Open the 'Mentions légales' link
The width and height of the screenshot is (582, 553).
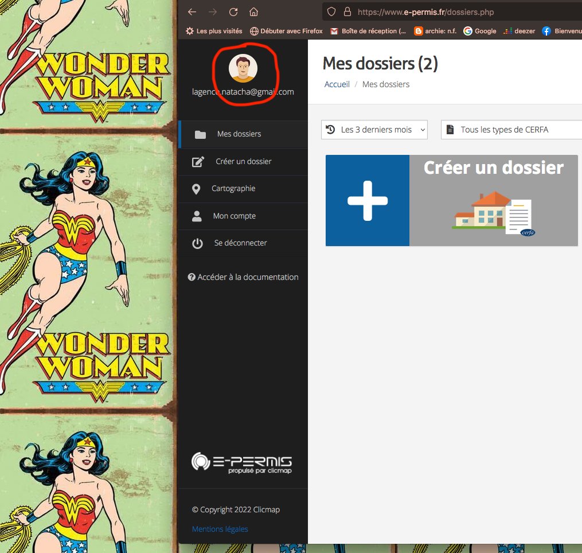click(x=220, y=529)
